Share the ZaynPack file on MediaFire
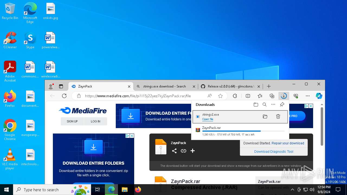This screenshot has height=195, width=347. tap(174, 151)
